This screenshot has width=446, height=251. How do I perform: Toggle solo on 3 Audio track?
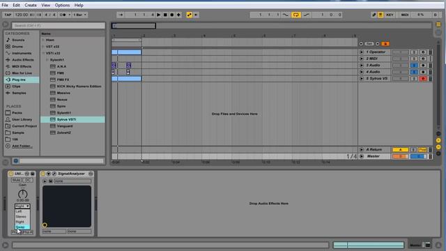[x=414, y=66]
